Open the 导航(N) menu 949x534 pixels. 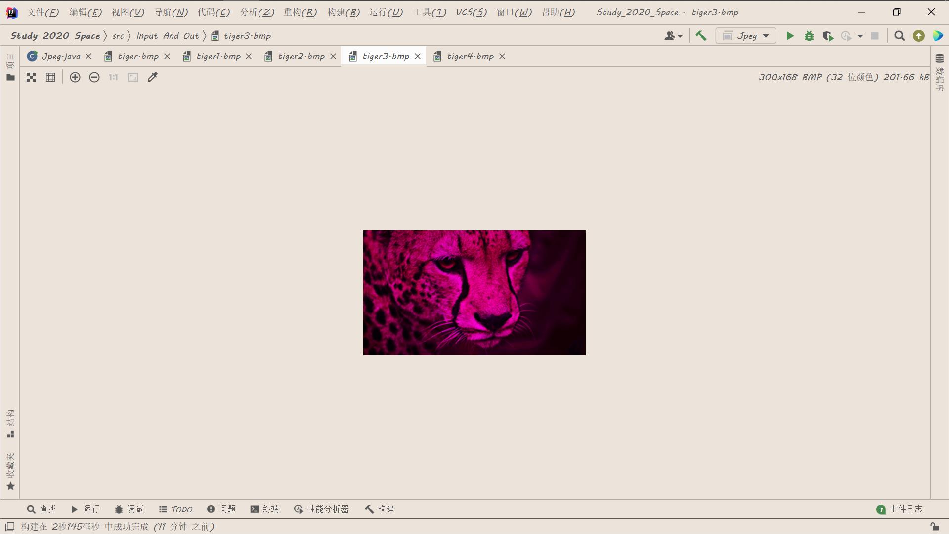(171, 12)
